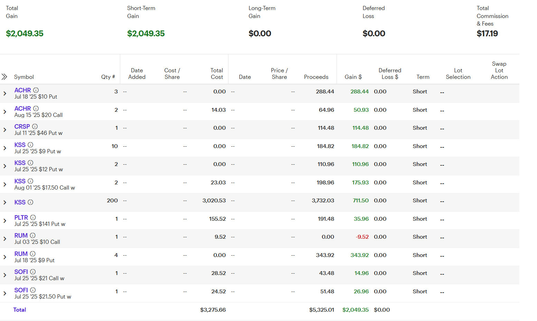Viewport: 537px width, 321px height.
Task: Click info icon next to ACHR Jul 18 Put
Action: (36, 90)
